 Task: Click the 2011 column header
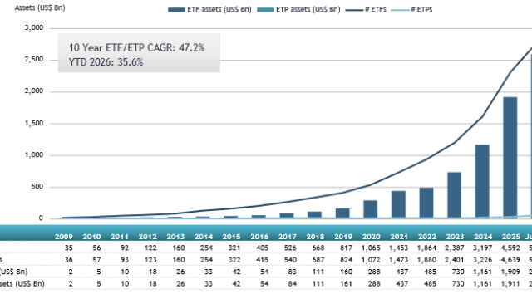point(120,237)
